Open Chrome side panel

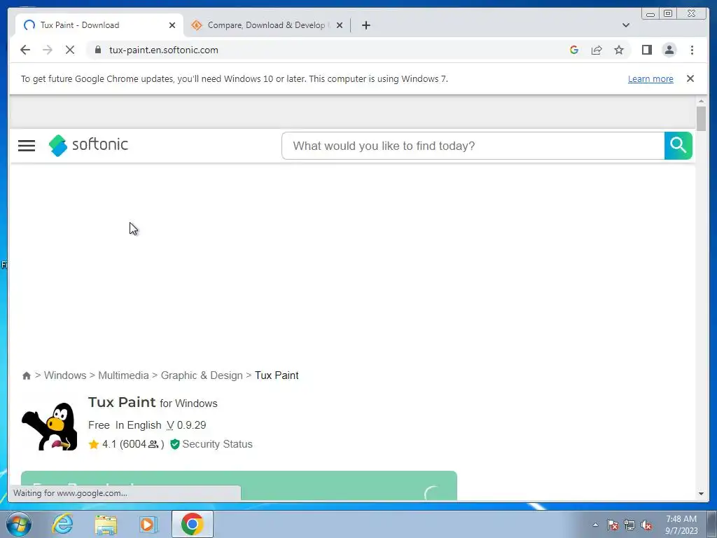pos(646,50)
